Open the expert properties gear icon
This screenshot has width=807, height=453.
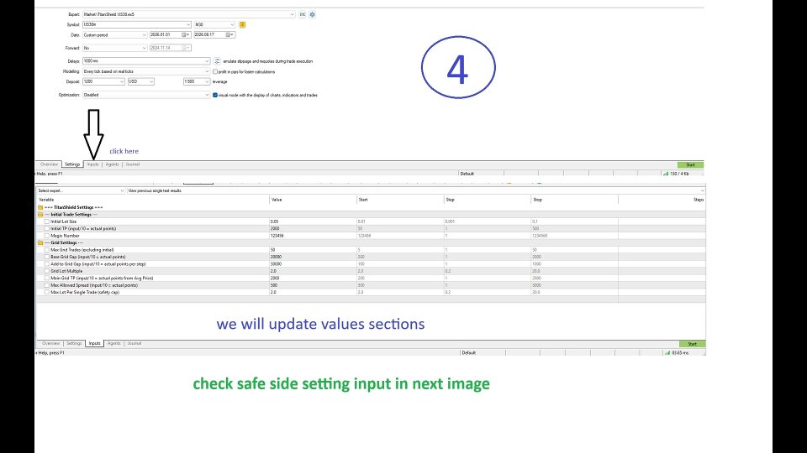coord(313,14)
